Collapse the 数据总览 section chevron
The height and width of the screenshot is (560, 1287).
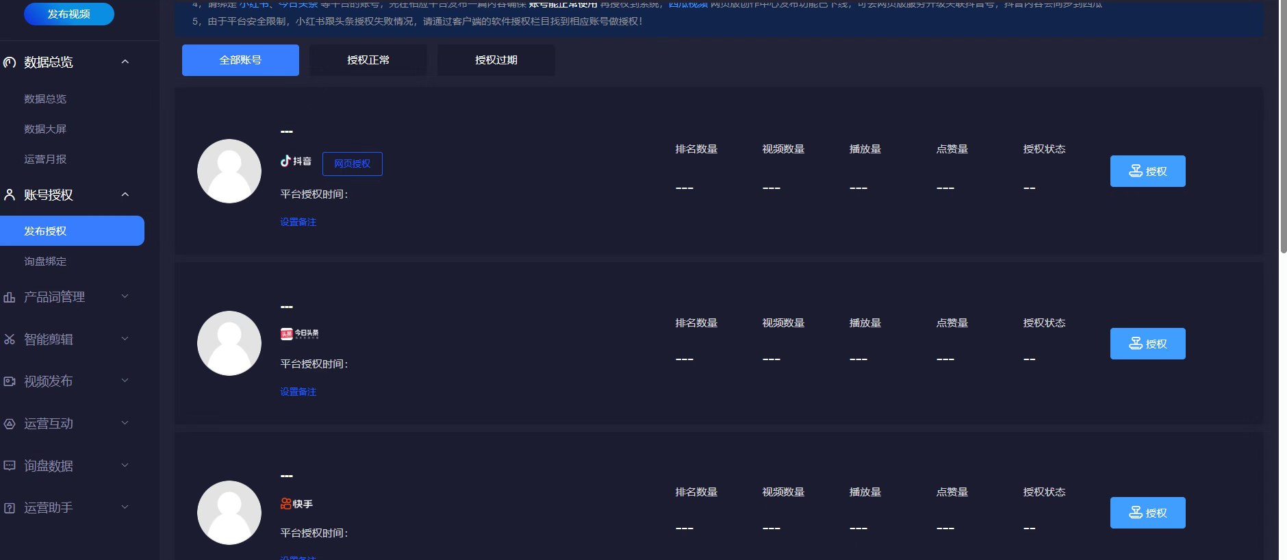pyautogui.click(x=125, y=62)
